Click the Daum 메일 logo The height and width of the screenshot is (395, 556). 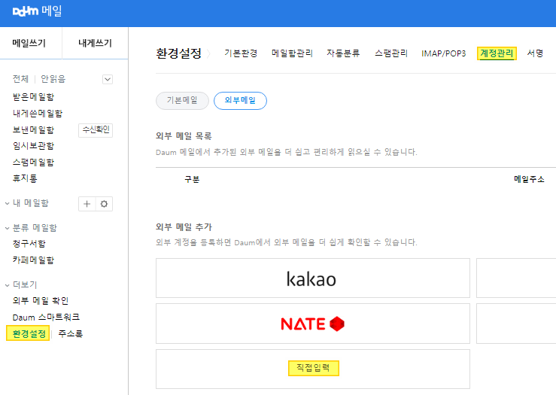pyautogui.click(x=37, y=11)
